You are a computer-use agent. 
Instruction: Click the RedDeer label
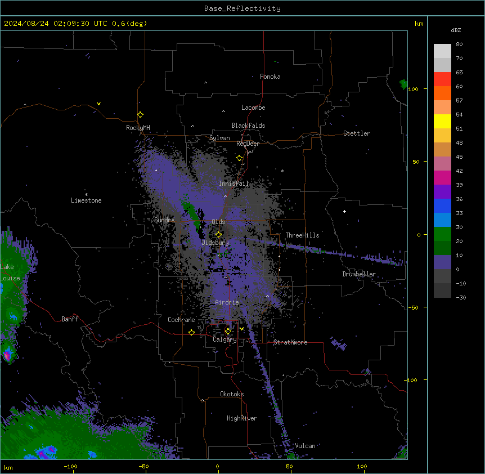(248, 144)
